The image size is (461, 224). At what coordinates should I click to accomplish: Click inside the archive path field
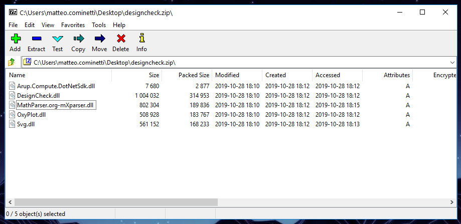[x=236, y=62]
